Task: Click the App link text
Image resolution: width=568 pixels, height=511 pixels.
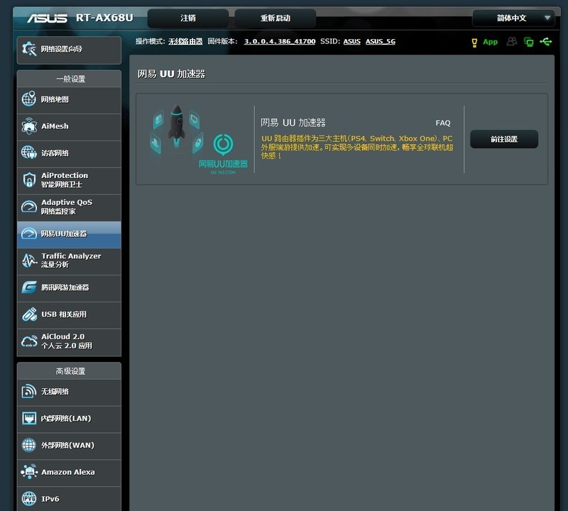Action: [x=490, y=42]
